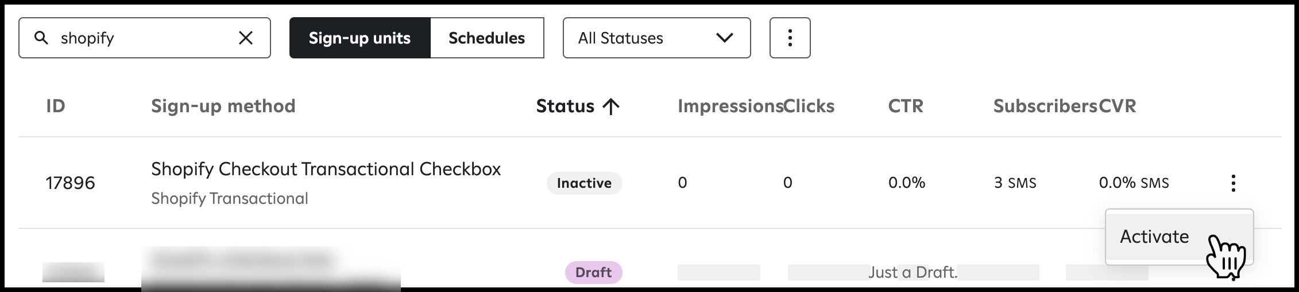Sort by Impressions column header
Screen dimensions: 1299x292
[730, 106]
